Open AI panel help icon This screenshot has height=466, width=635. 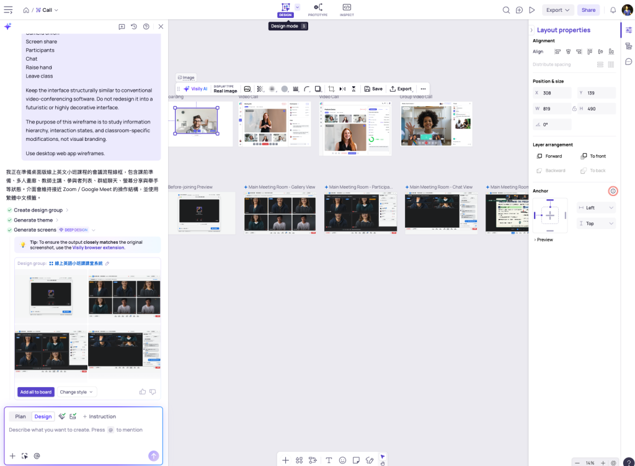coord(146,27)
